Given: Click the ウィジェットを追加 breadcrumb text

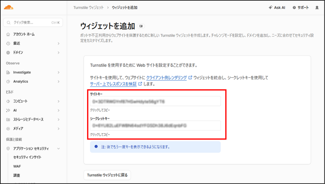Looking at the screenshot, I should (x=124, y=8).
